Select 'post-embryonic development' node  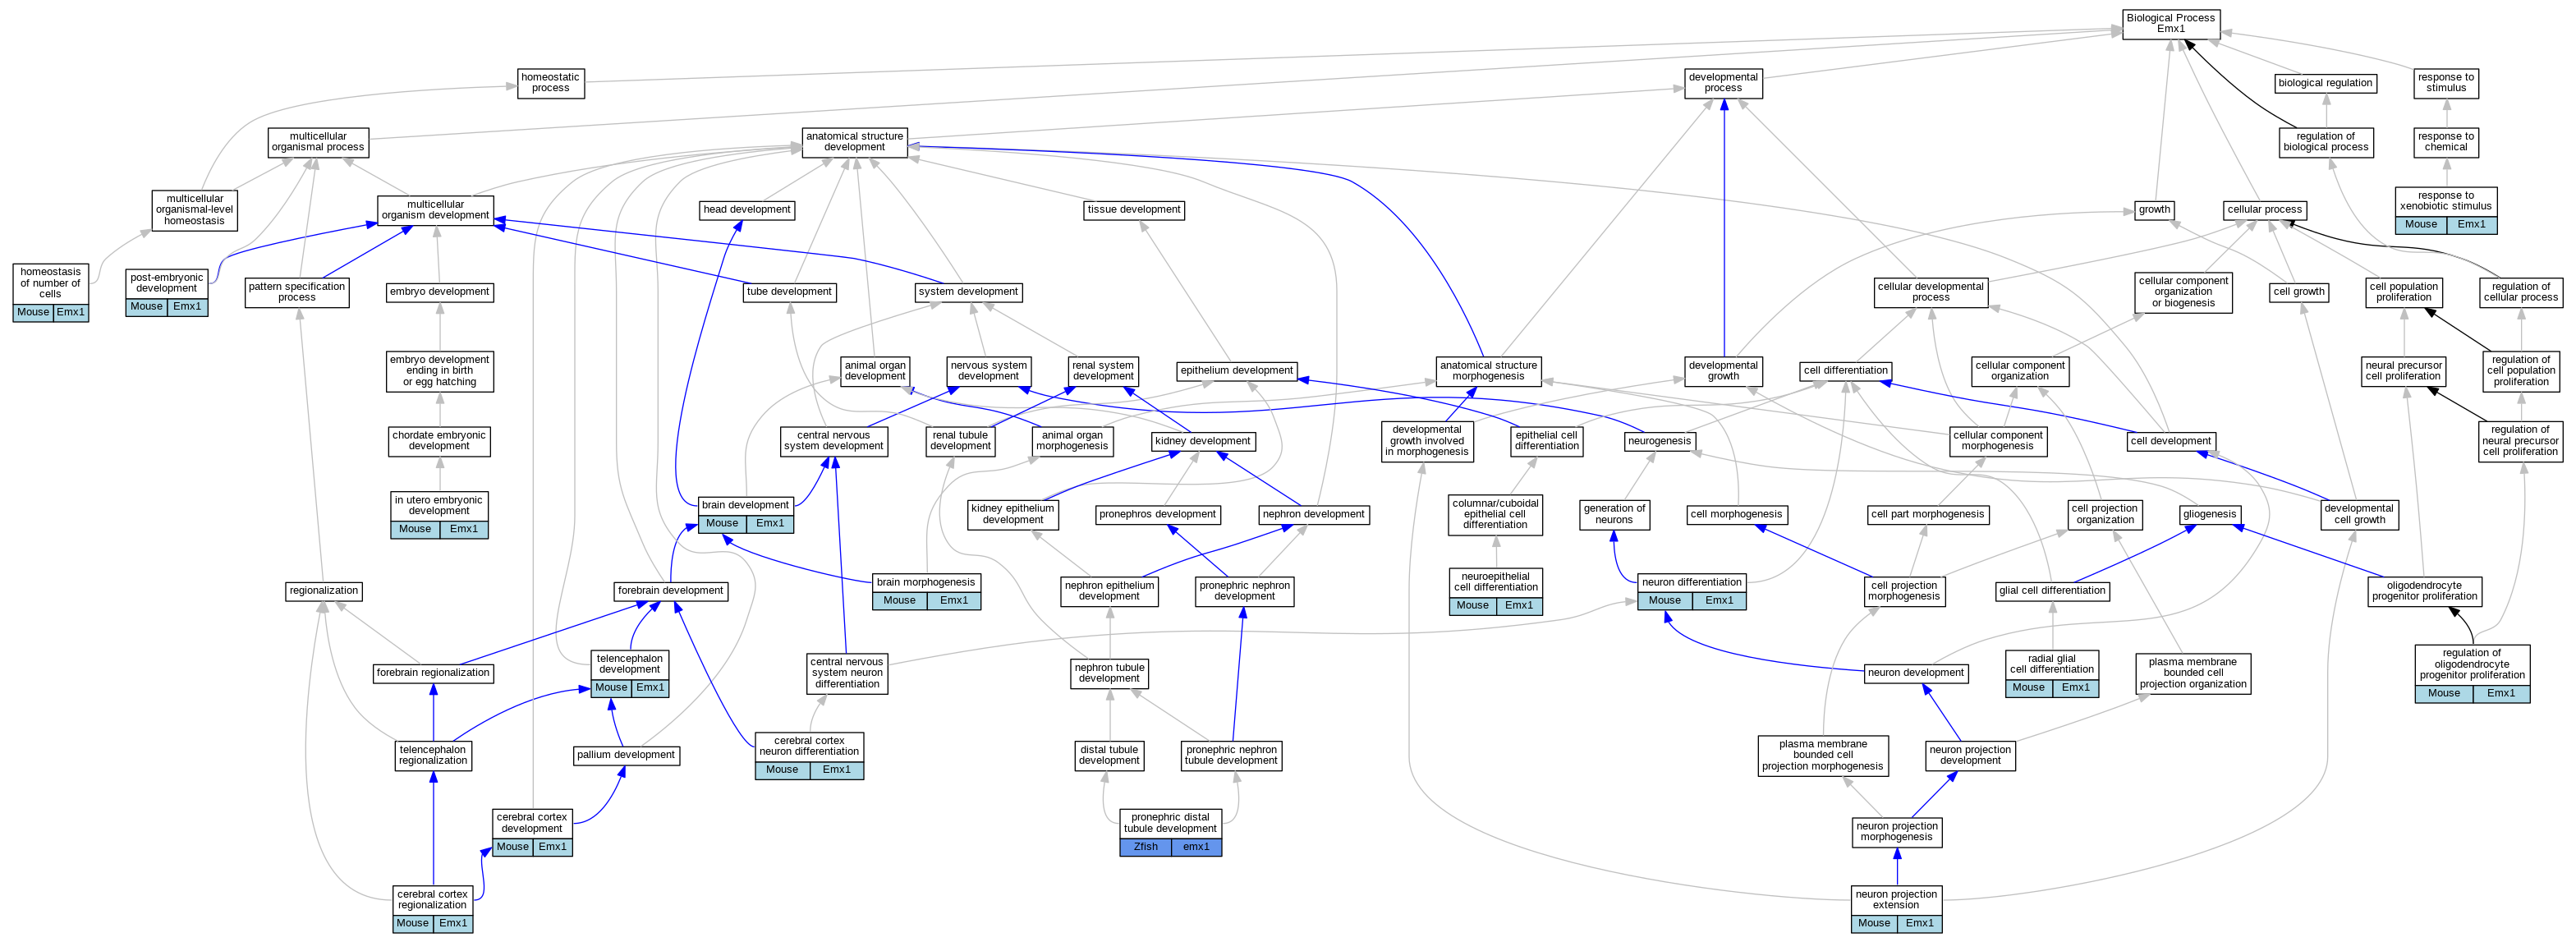tap(167, 293)
